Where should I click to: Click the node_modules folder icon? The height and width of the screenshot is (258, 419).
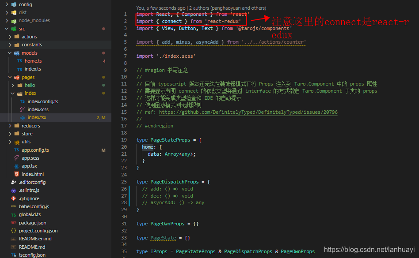(14, 21)
